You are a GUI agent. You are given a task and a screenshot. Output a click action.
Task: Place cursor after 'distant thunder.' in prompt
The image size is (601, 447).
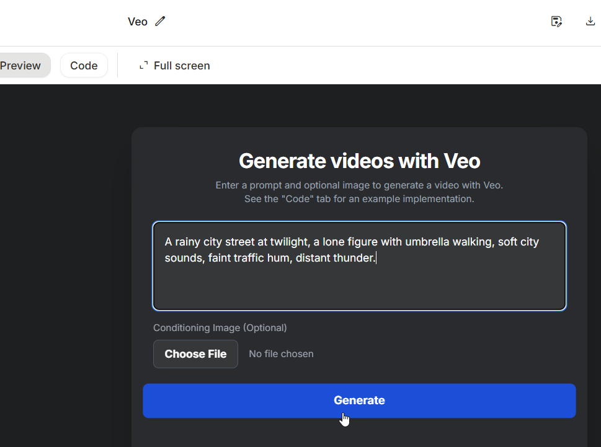[x=377, y=258]
